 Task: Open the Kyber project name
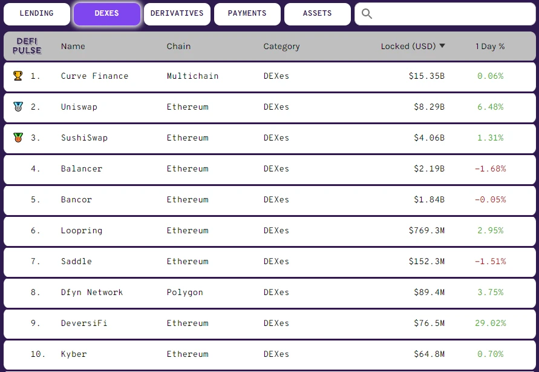74,354
